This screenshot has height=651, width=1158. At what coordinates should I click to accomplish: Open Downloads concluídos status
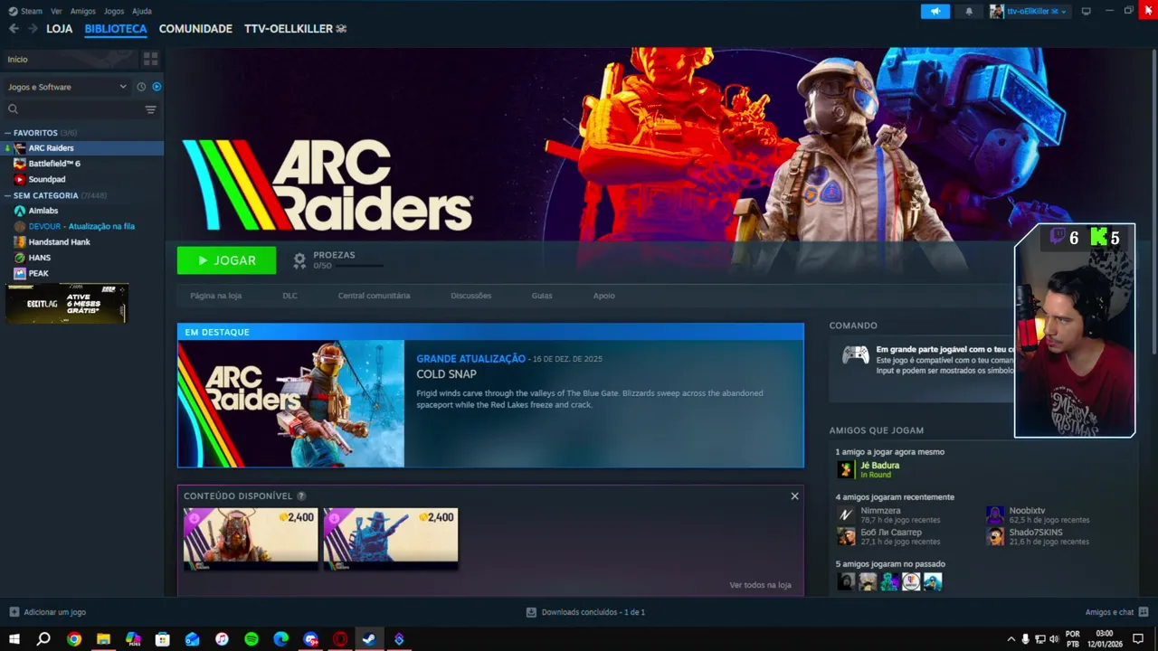coord(585,612)
